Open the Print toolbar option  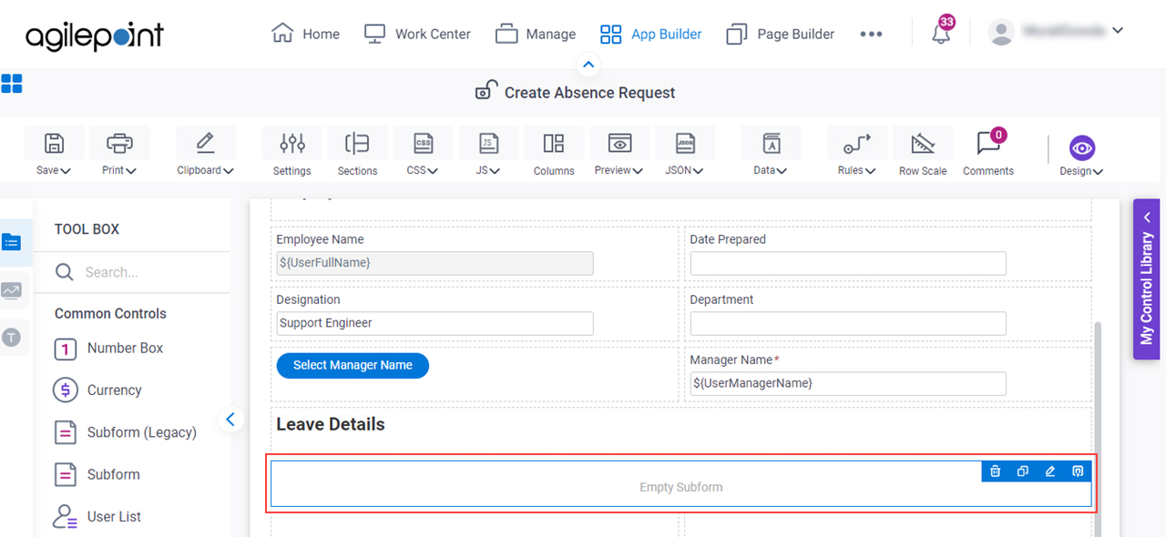(119, 151)
